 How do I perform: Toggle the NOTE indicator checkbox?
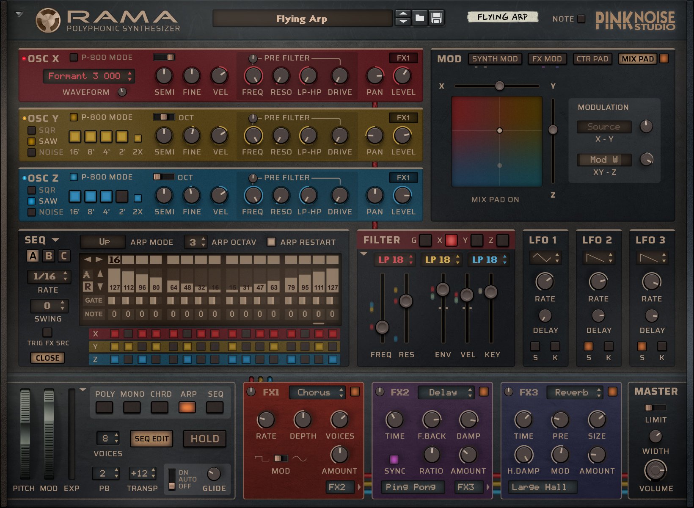581,19
